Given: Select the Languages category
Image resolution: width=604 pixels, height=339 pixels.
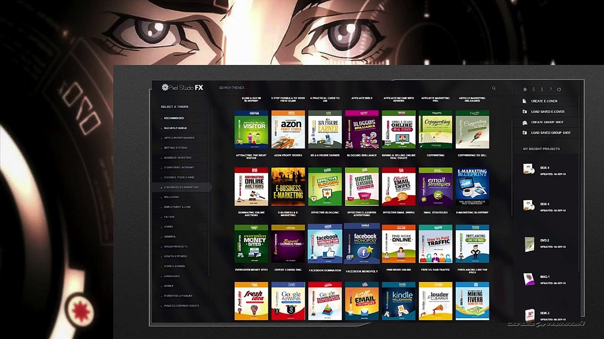Looking at the screenshot, I should tap(172, 276).
